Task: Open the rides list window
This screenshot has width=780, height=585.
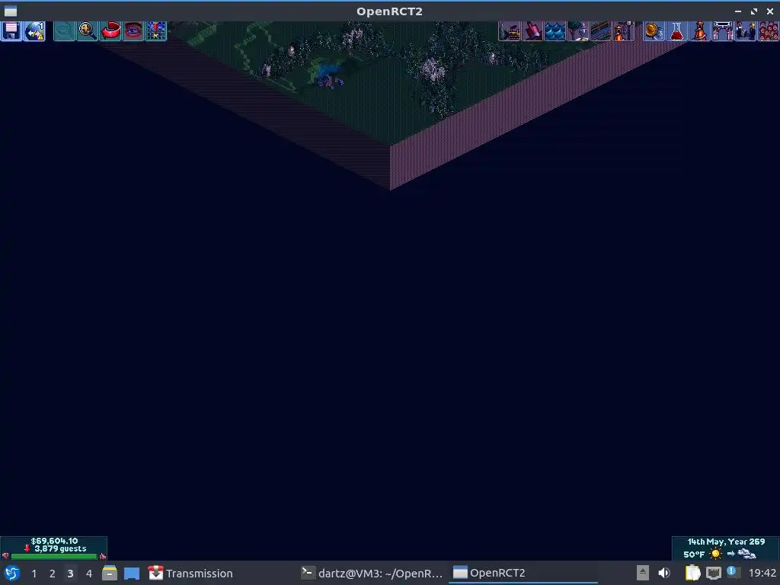Action: click(699, 30)
